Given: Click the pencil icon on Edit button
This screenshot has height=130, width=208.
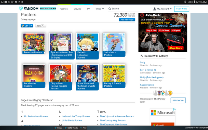Looking at the screenshot, I should pyautogui.click(x=23, y=26).
